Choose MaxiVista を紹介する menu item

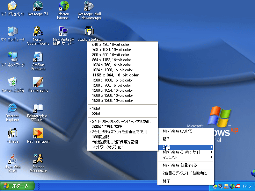(x=186, y=165)
